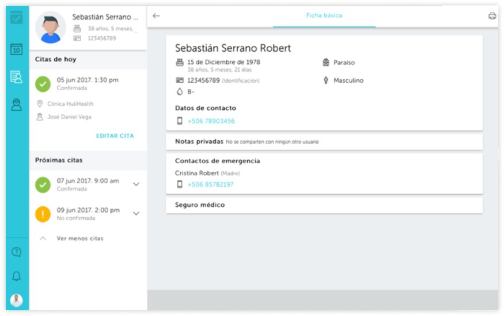
Task: Open the calendar icon in sidebar
Action: tap(17, 49)
